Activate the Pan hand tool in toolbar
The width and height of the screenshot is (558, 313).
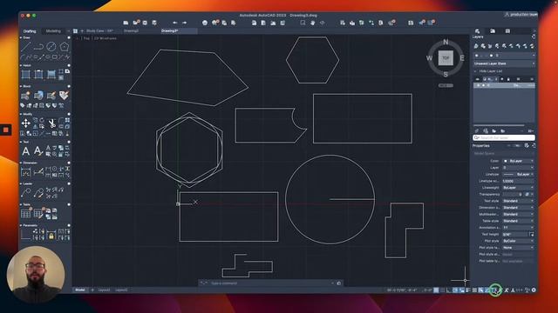312,23
